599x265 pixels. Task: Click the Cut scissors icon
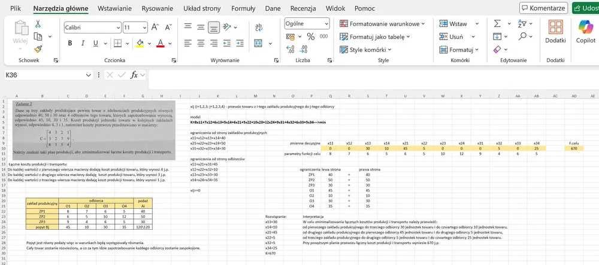(38, 24)
